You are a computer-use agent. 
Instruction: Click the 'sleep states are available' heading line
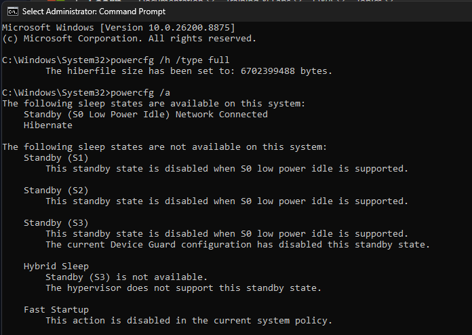pos(154,104)
